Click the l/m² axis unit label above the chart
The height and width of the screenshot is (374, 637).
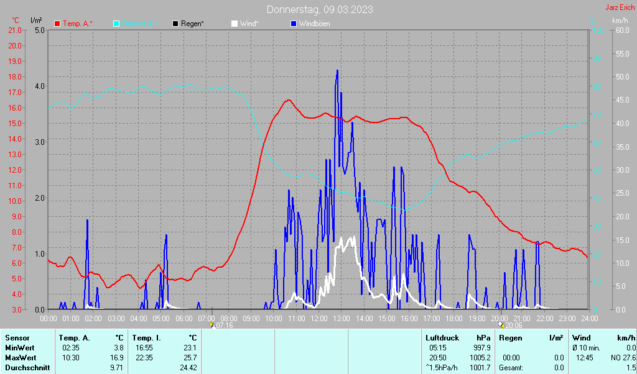(x=36, y=21)
